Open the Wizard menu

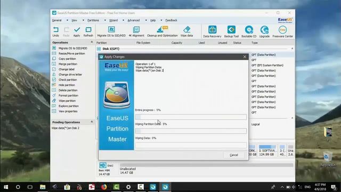point(113,20)
